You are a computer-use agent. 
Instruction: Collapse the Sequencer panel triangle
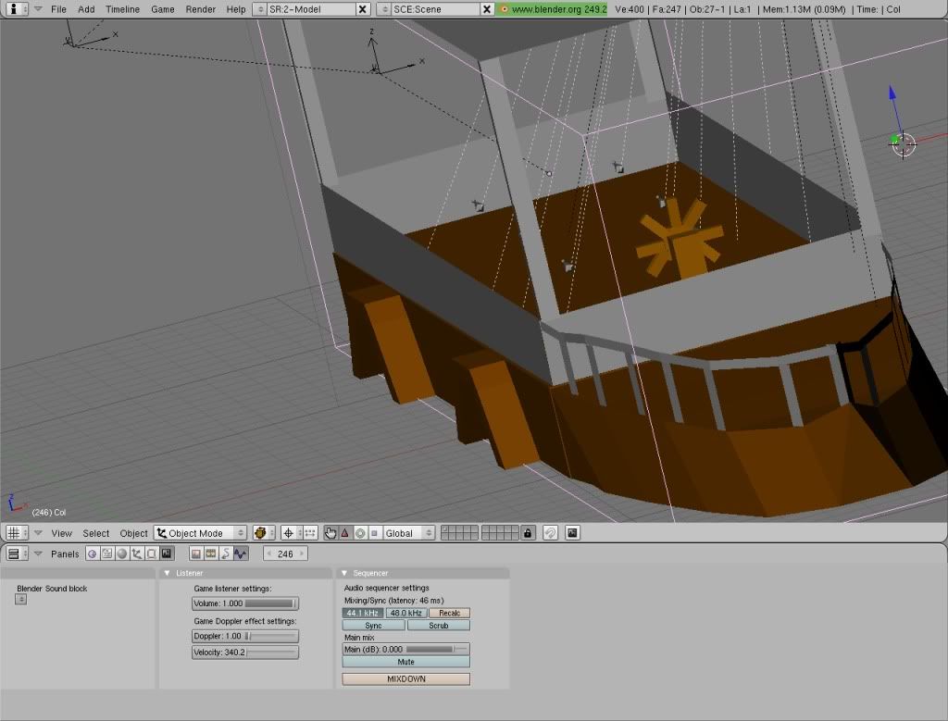343,573
